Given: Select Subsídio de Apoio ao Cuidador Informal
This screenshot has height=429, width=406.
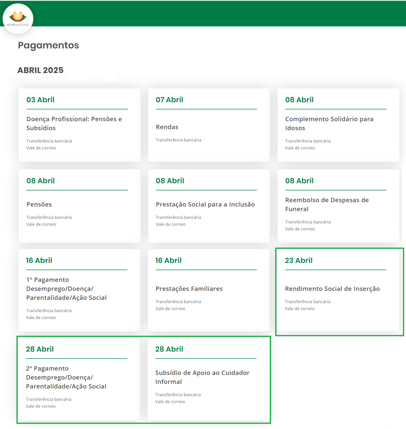Looking at the screenshot, I should [209, 379].
